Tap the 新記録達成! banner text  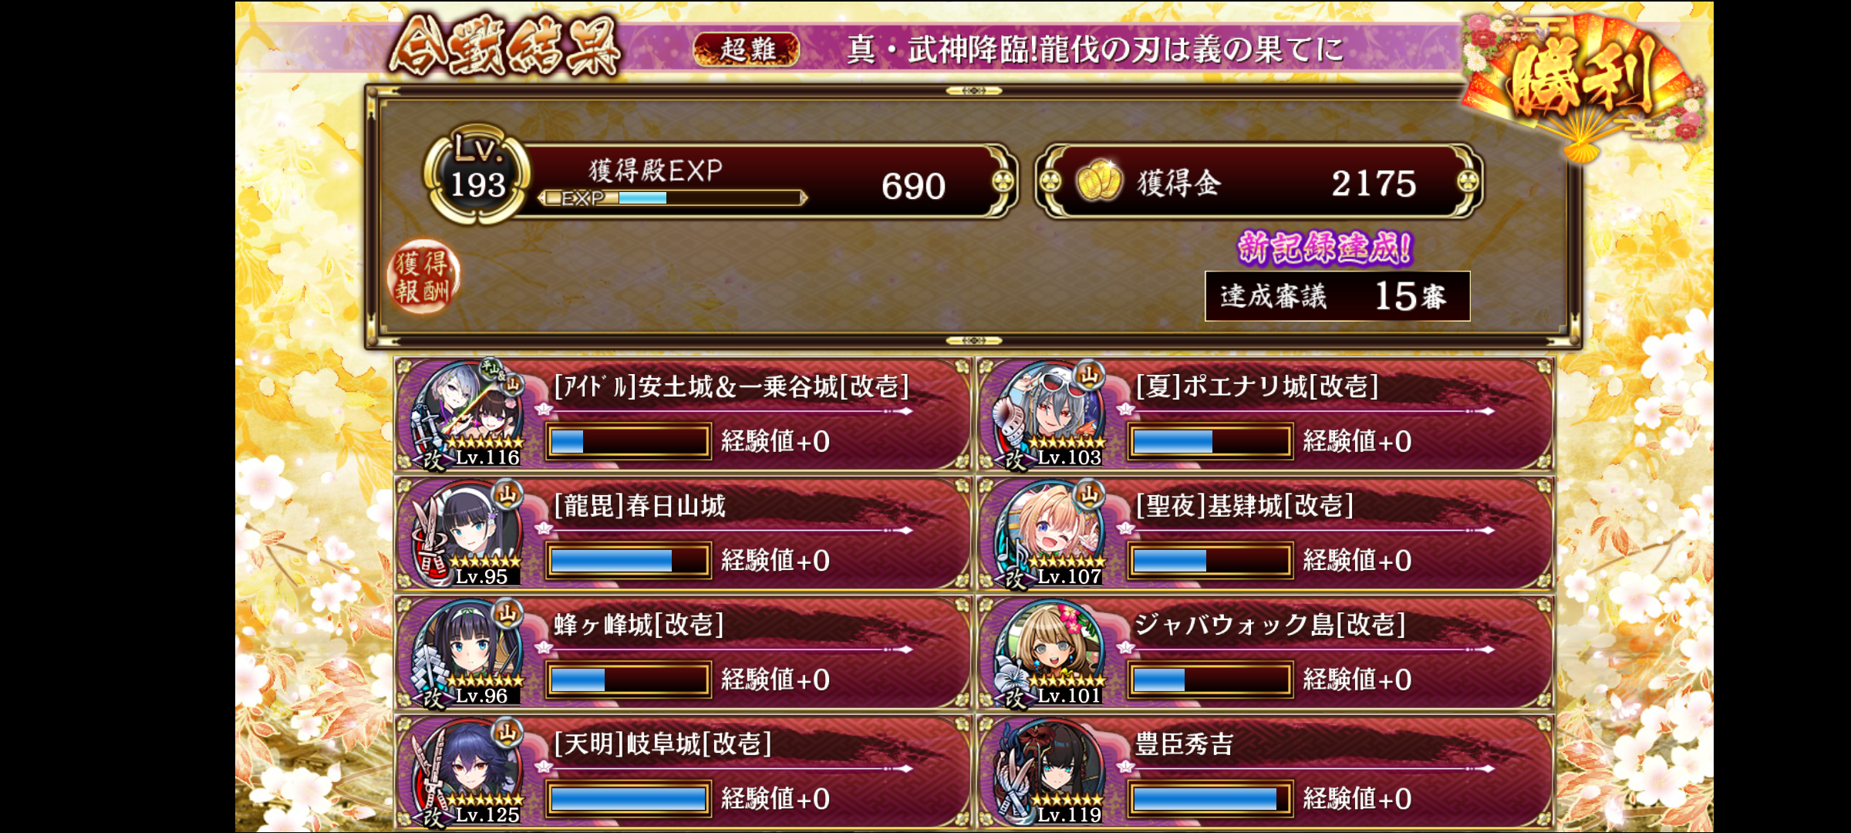coord(1325,248)
